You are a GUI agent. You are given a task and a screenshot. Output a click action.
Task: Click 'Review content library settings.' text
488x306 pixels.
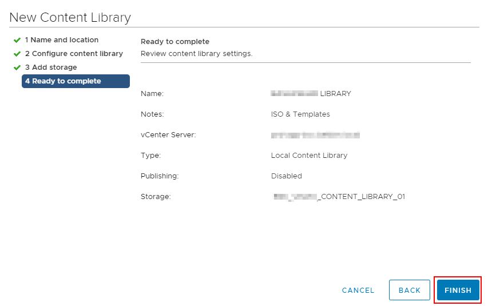[x=196, y=54]
